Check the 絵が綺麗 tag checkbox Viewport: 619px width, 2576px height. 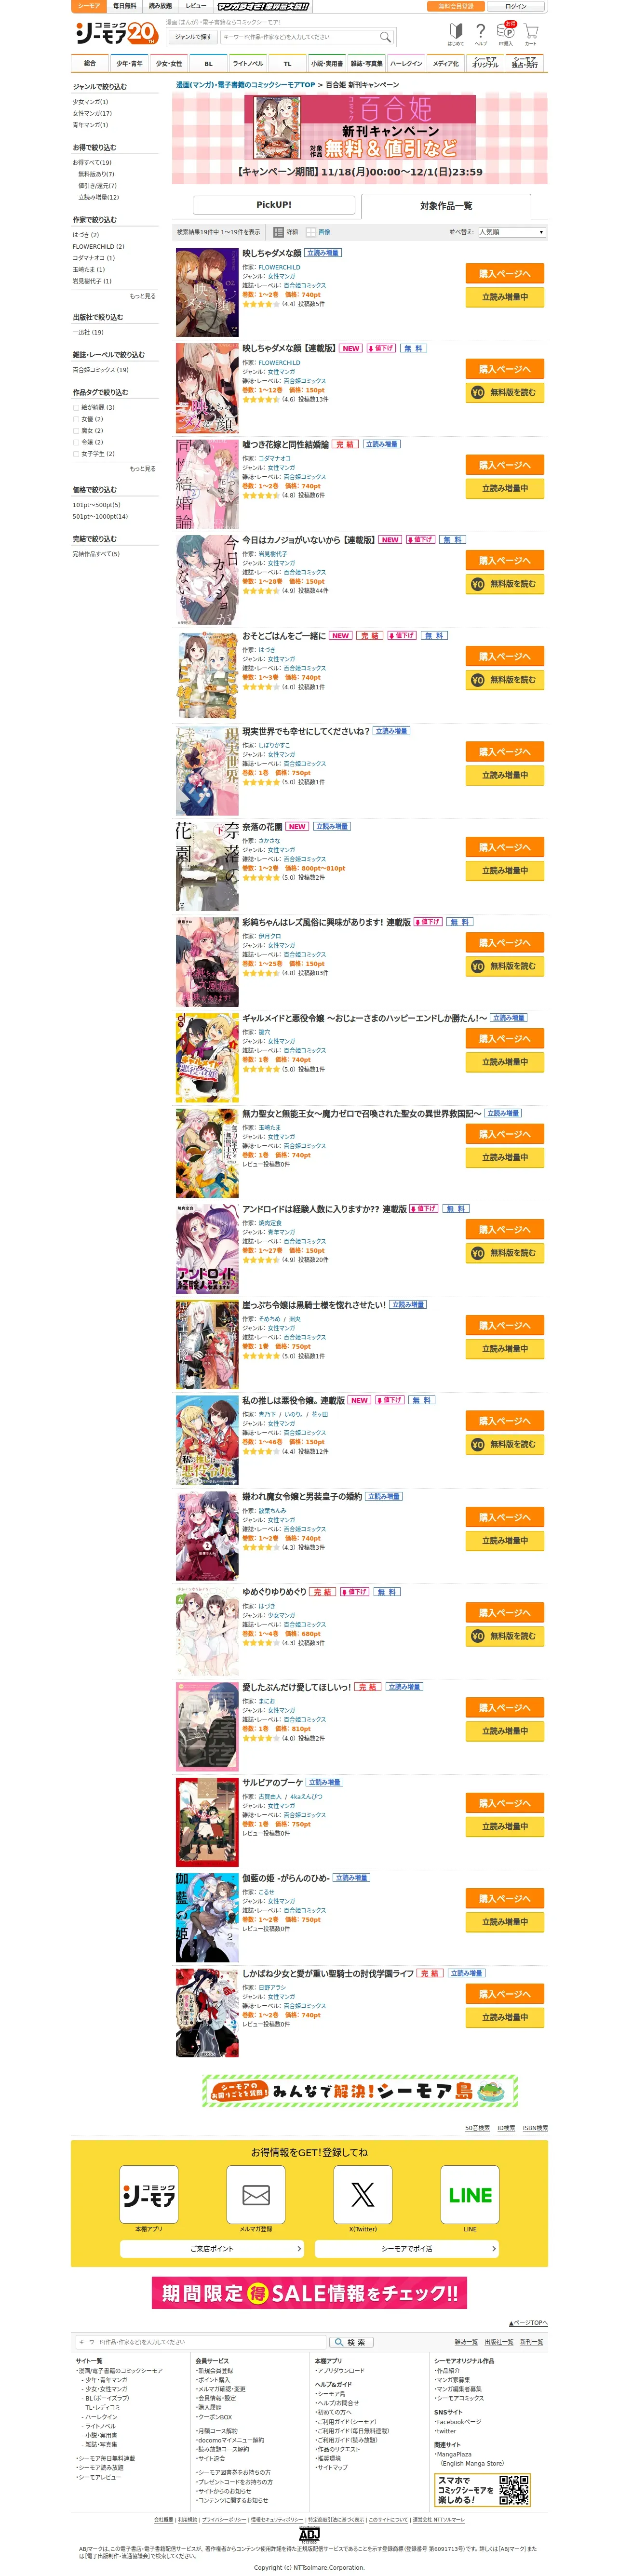(75, 408)
